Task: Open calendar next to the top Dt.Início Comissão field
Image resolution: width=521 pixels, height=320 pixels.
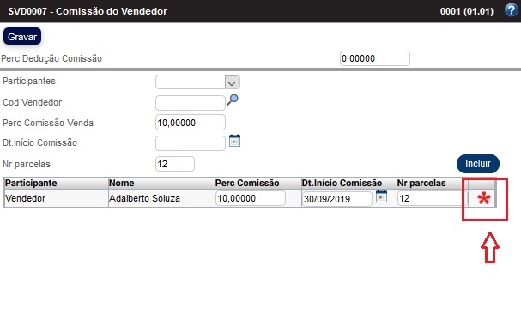Action: coord(234,141)
